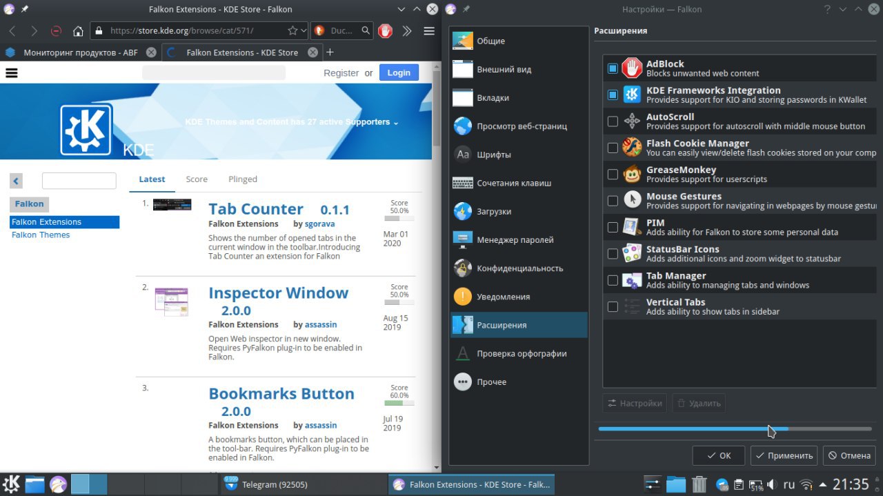Screen dimensions: 883x496
Task: Switch to the Score tab
Action: tap(197, 179)
